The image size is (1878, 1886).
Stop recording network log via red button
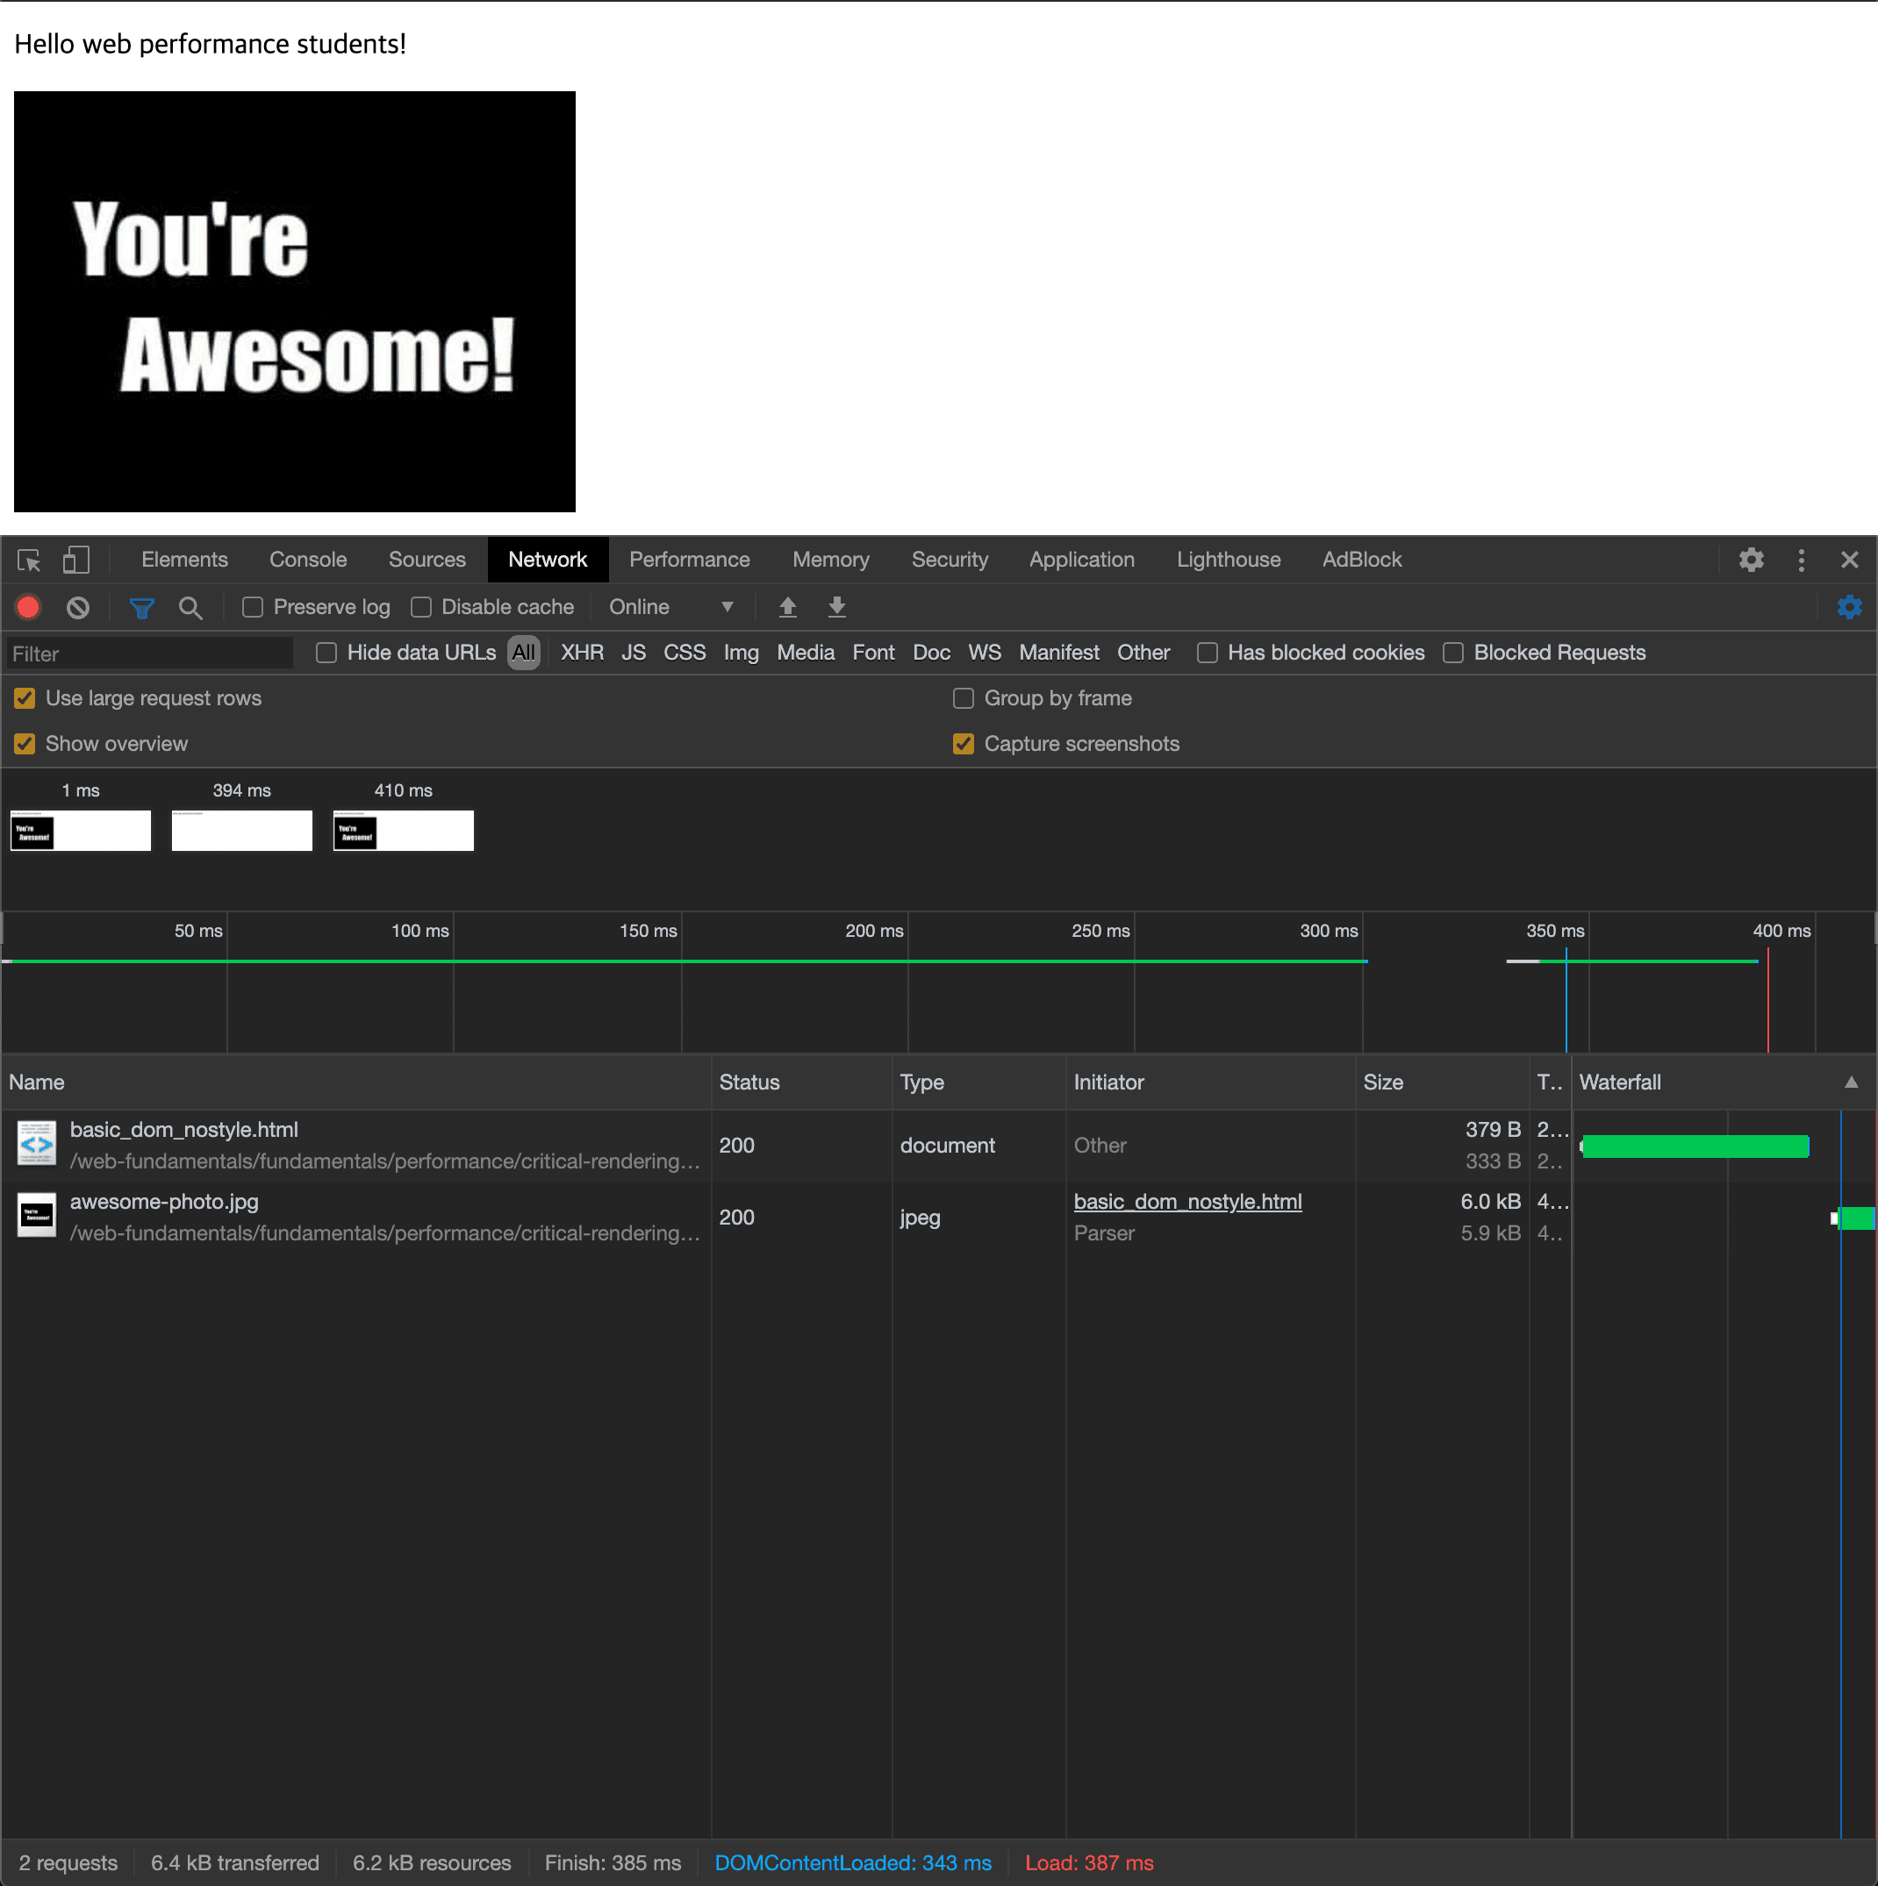[28, 608]
